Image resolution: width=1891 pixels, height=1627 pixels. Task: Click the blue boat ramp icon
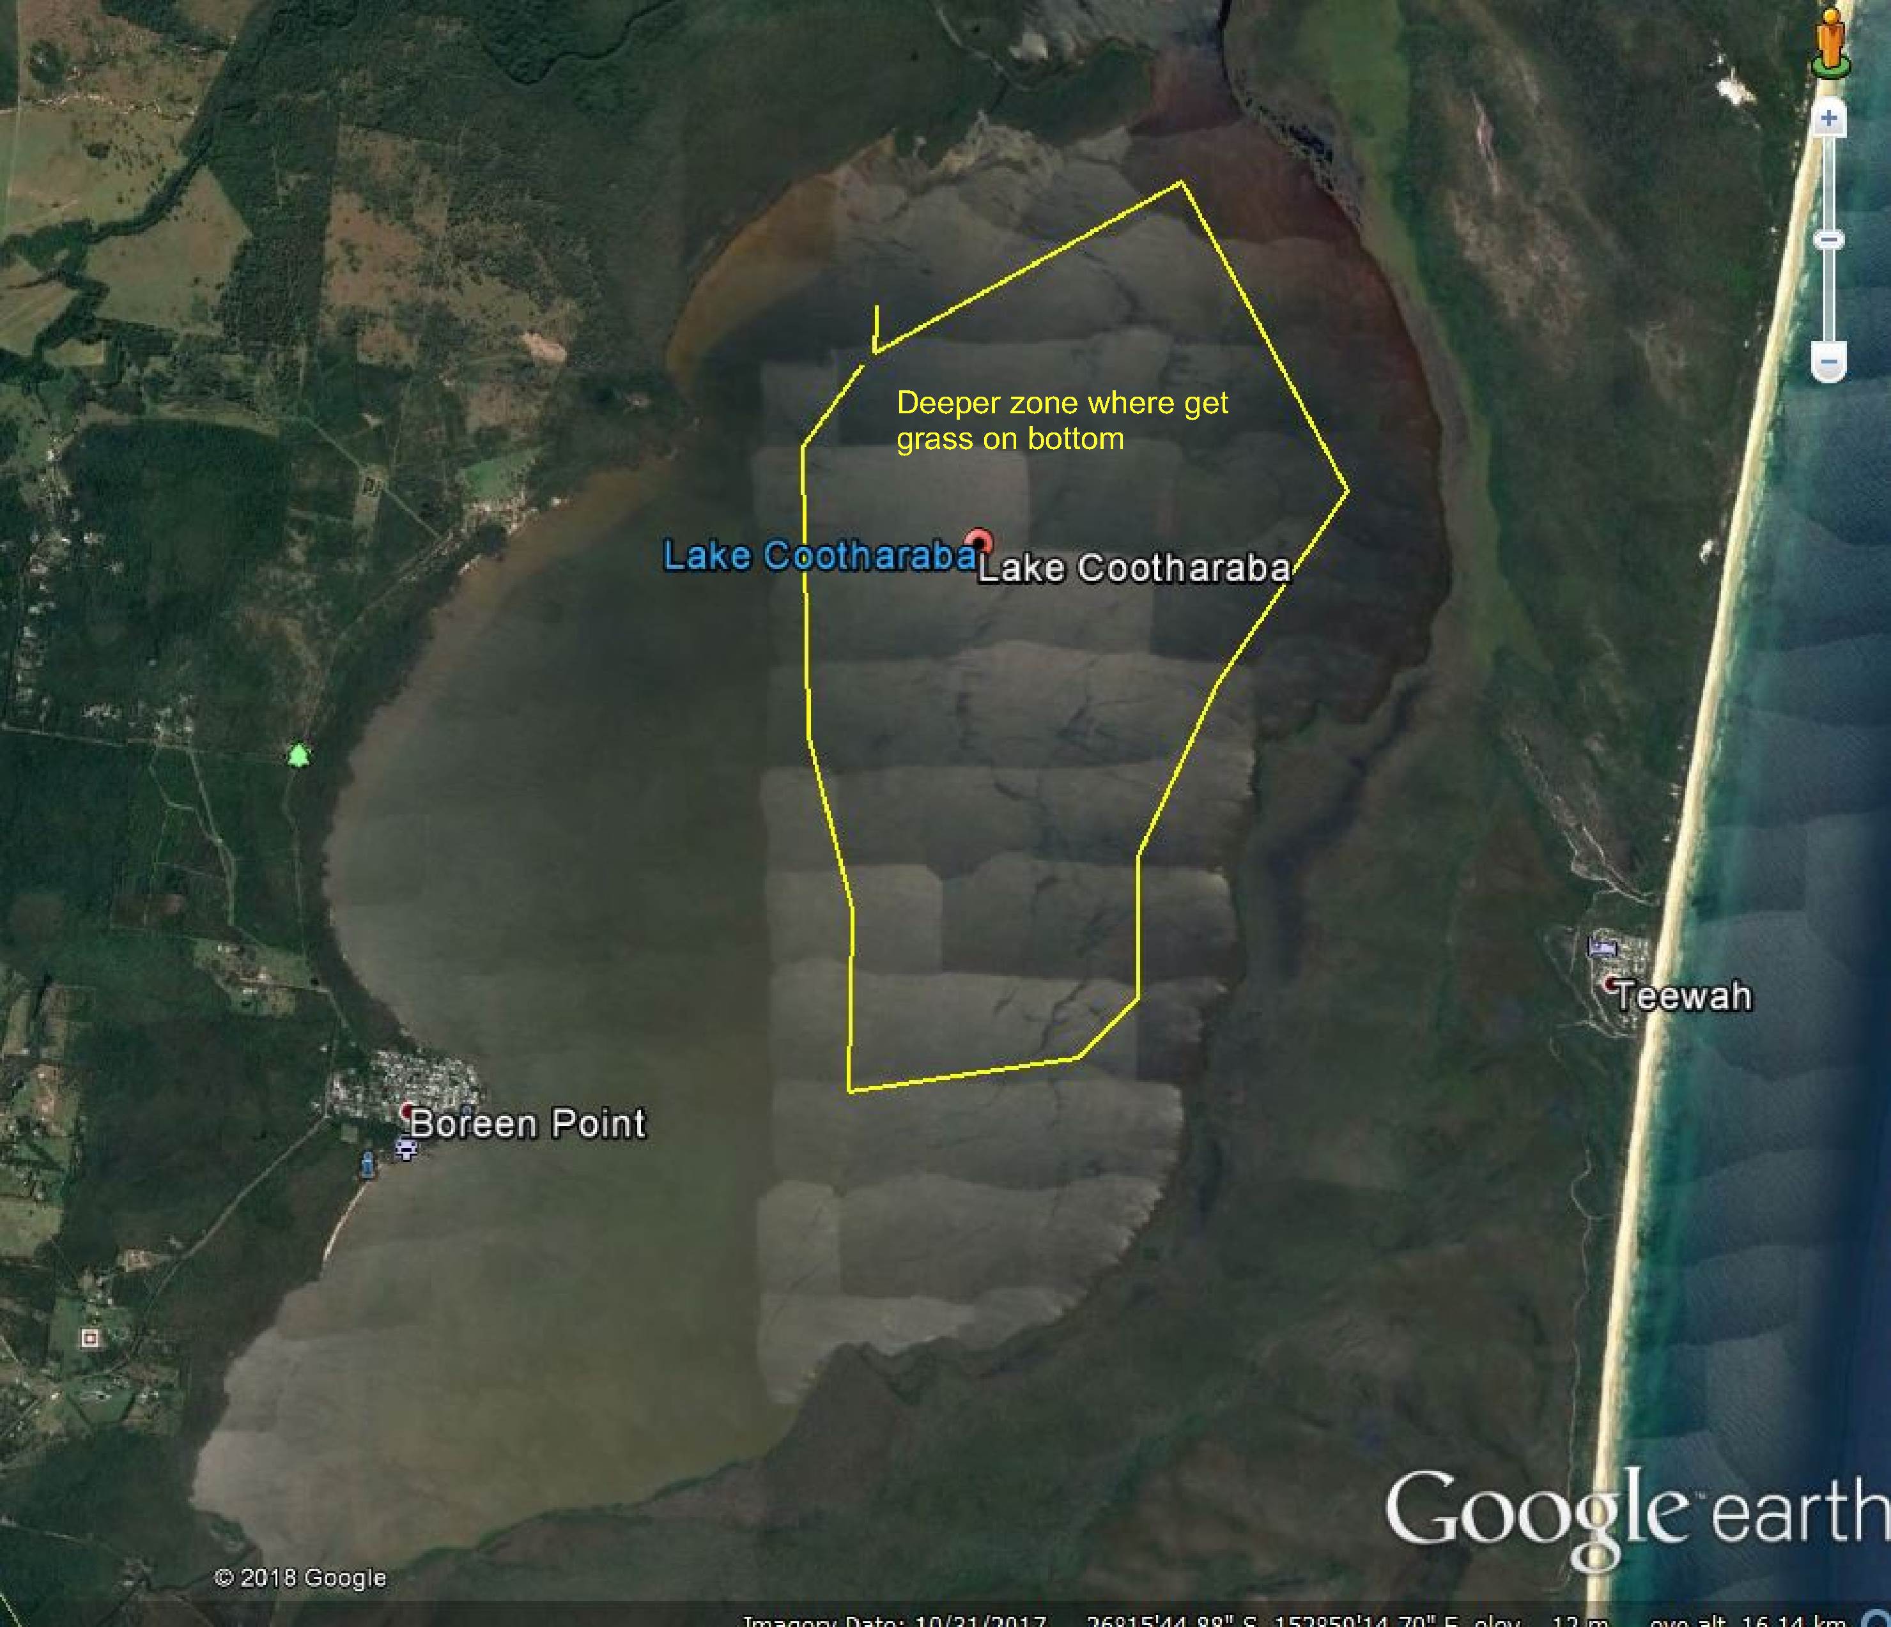[x=368, y=1165]
